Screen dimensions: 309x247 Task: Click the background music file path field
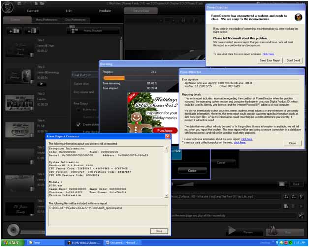(226, 197)
